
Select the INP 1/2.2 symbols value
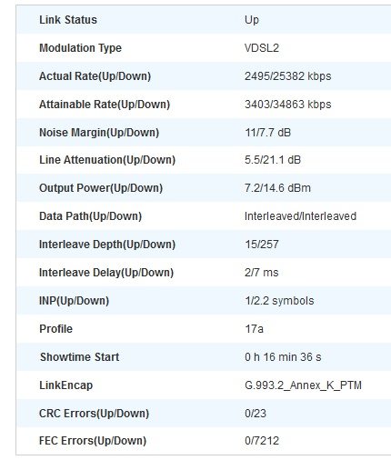[279, 301]
